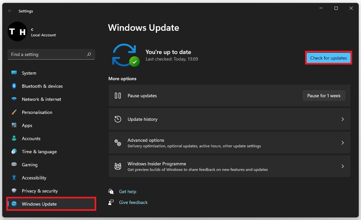Click the Update history row title
This screenshot has width=361, height=220.
pyautogui.click(x=142, y=119)
